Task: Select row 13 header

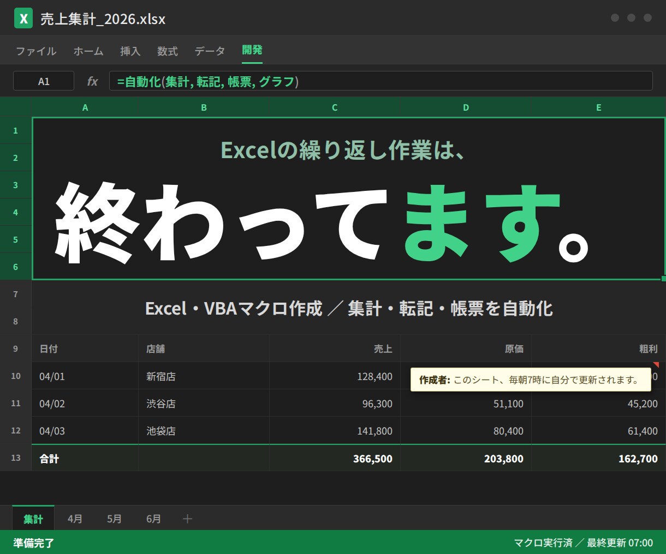Action: pos(16,458)
